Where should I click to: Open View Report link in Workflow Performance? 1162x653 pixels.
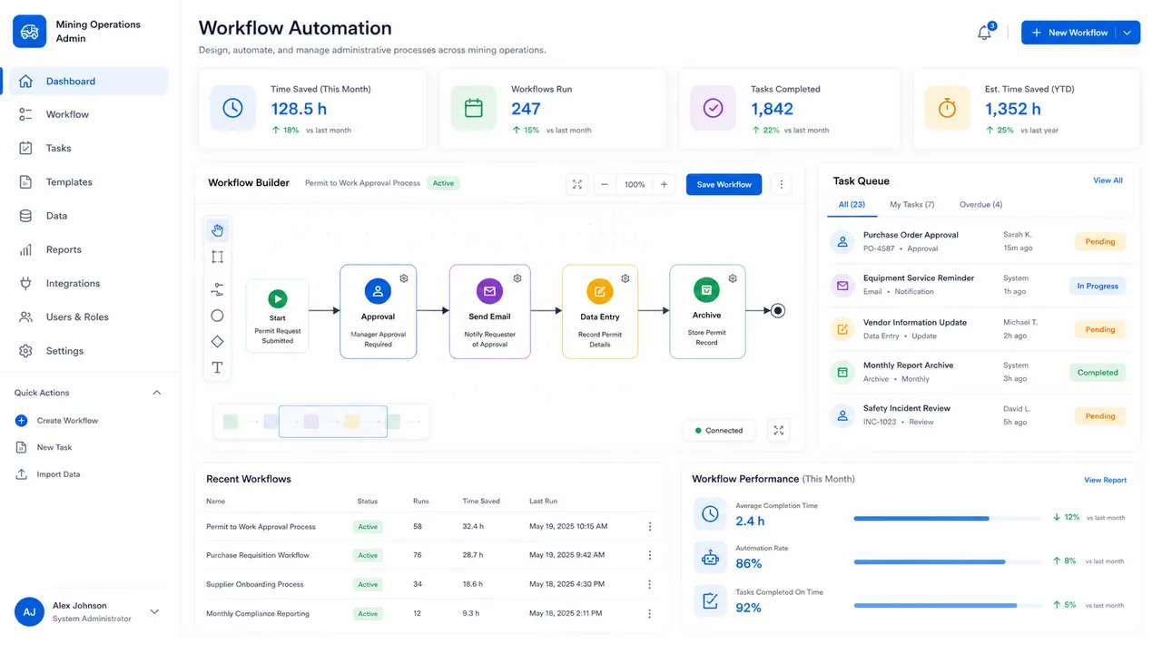(1105, 480)
